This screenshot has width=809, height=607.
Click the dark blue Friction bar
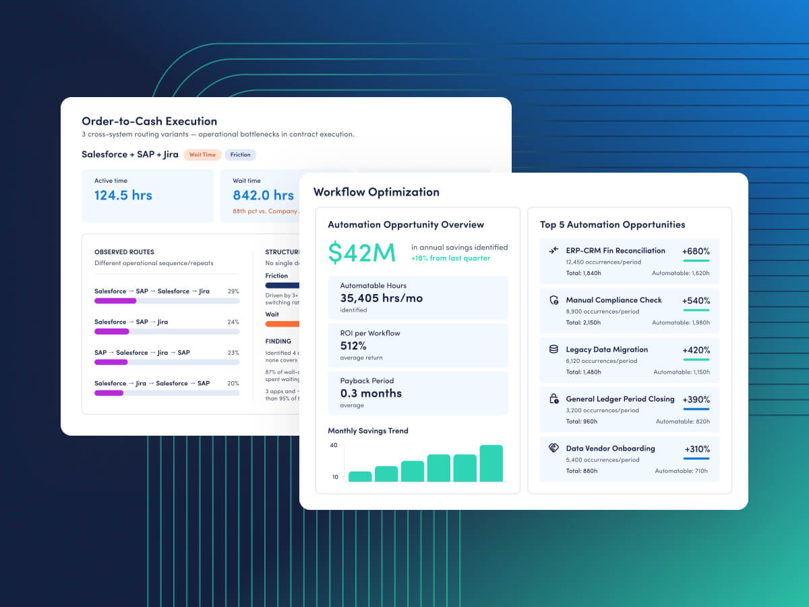(282, 285)
